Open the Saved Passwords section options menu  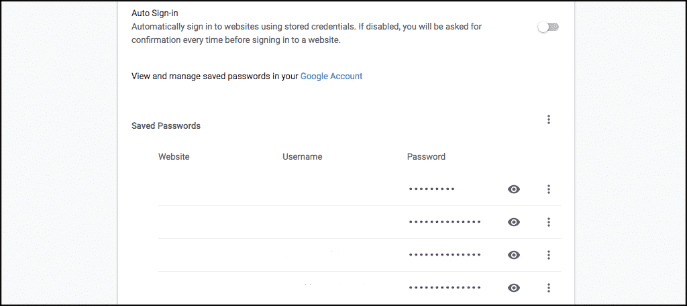[549, 119]
